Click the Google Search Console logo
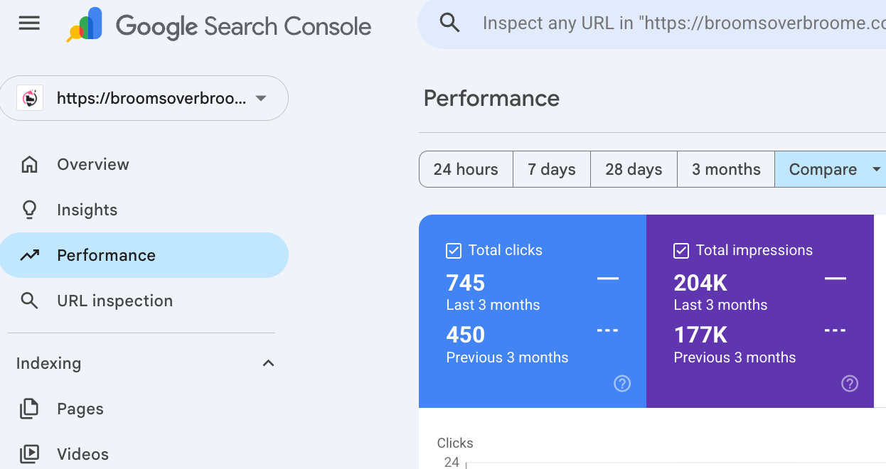 pos(219,26)
